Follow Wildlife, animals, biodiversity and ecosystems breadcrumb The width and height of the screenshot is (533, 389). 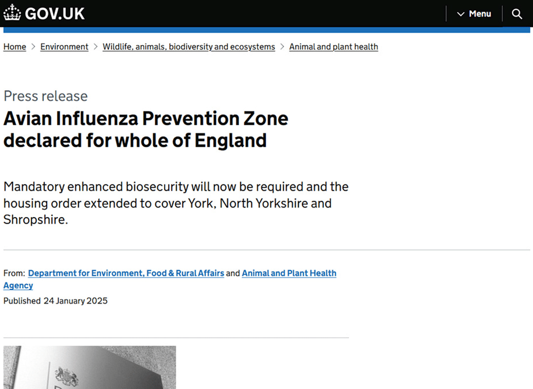[189, 47]
